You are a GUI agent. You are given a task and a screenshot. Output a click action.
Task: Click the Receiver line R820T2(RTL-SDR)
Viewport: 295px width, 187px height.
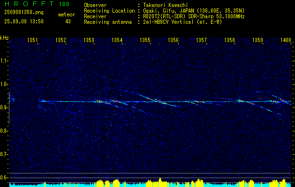[x=194, y=16]
